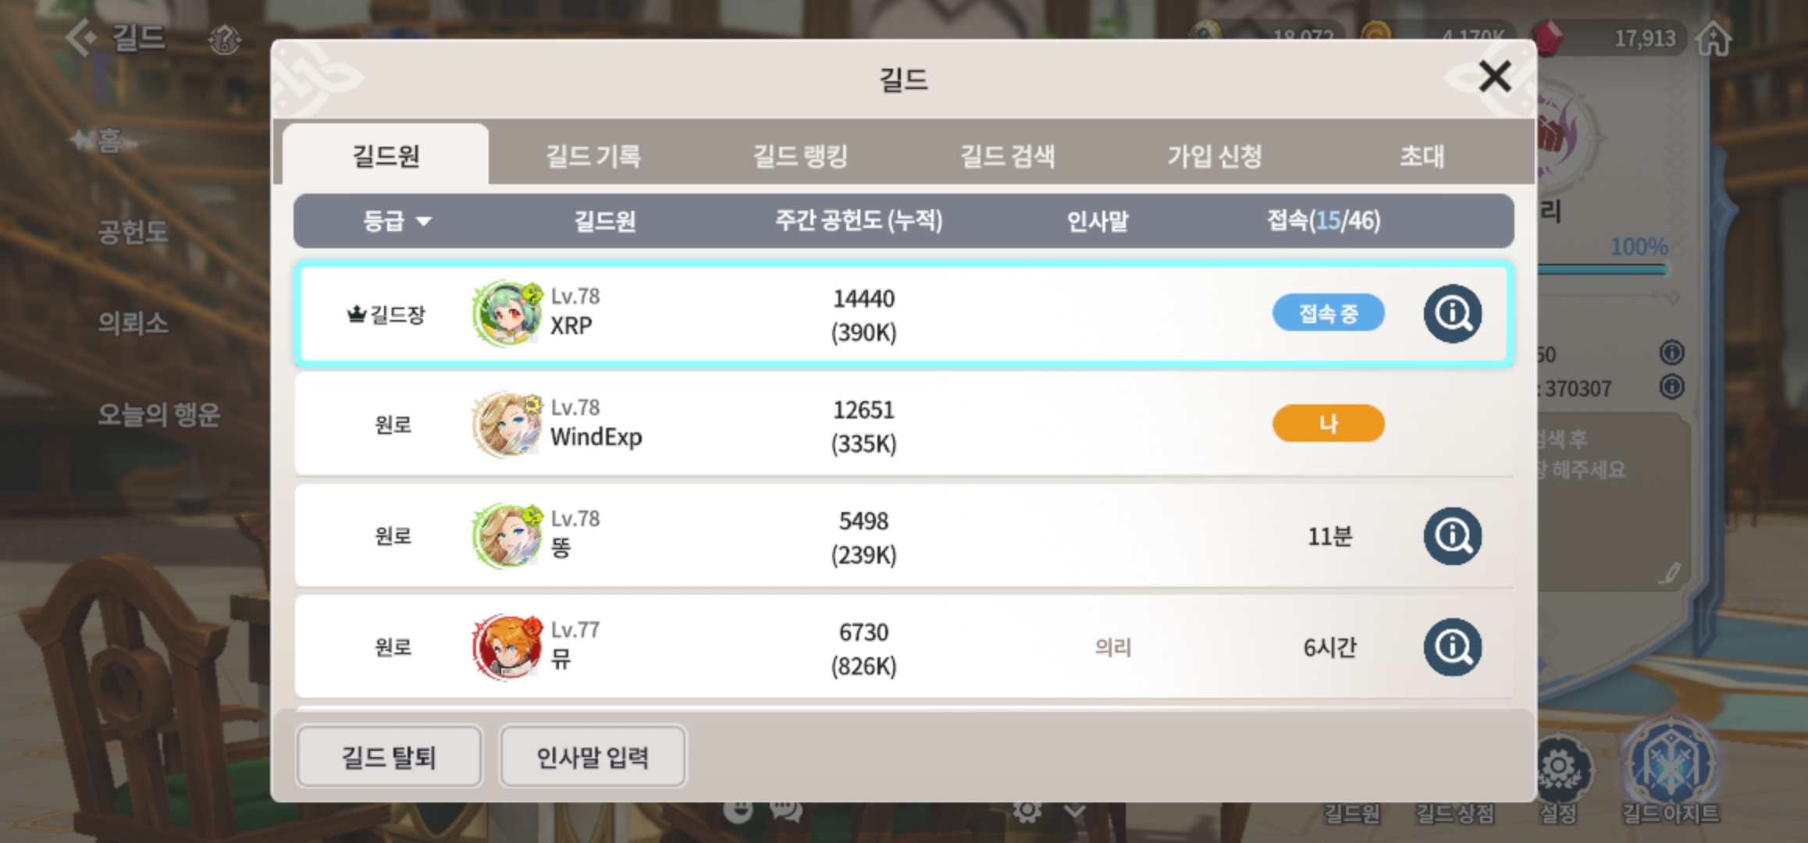This screenshot has height=843, width=1808.
Task: View XRP member details magnifier icon
Action: pos(1452,314)
